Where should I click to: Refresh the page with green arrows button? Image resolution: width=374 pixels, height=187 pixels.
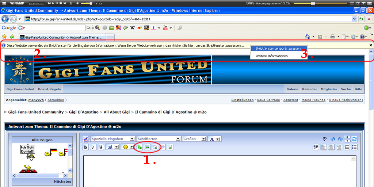coord(361,19)
